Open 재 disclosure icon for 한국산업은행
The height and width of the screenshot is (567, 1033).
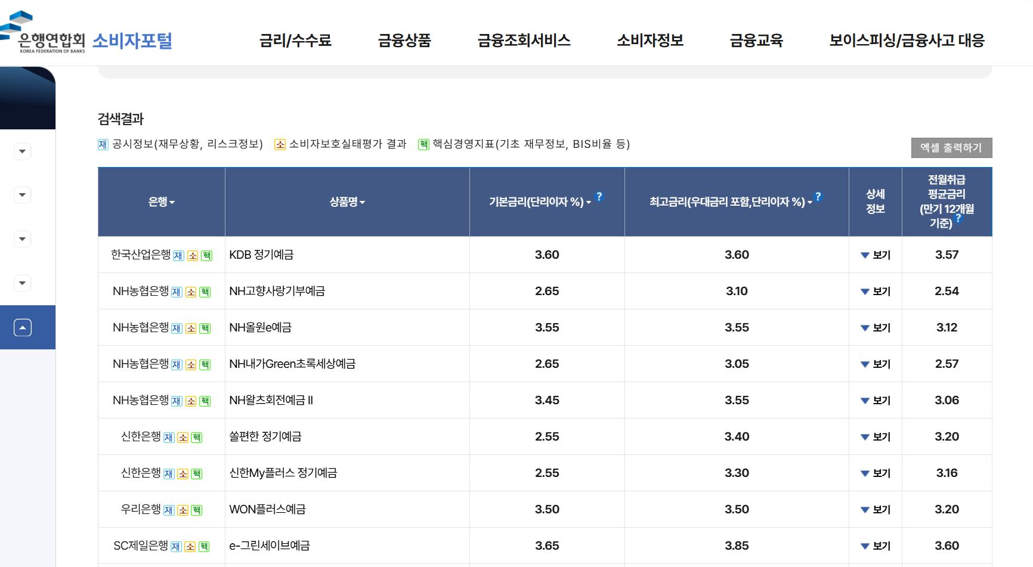coord(178,256)
